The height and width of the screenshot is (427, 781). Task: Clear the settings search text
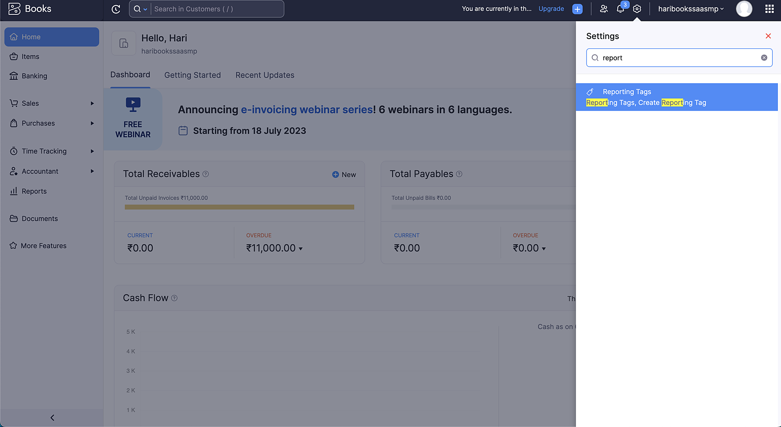(764, 58)
